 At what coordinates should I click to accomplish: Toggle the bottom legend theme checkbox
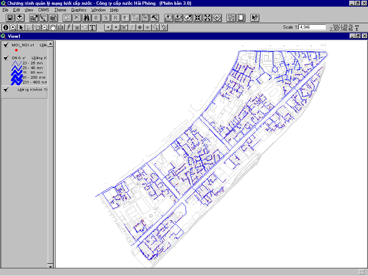click(6, 90)
